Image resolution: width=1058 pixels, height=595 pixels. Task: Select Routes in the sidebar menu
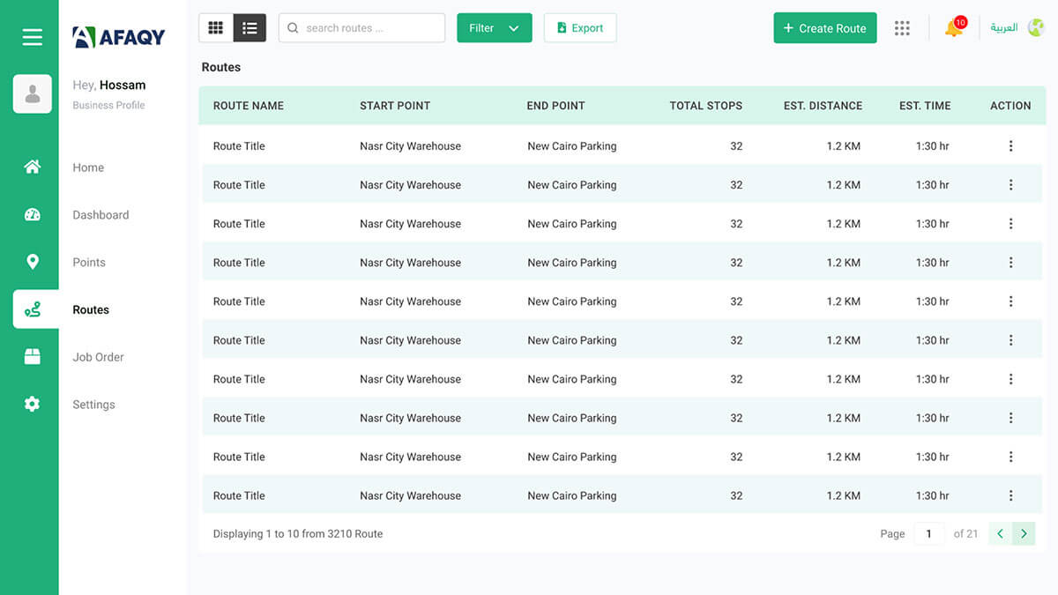click(91, 309)
